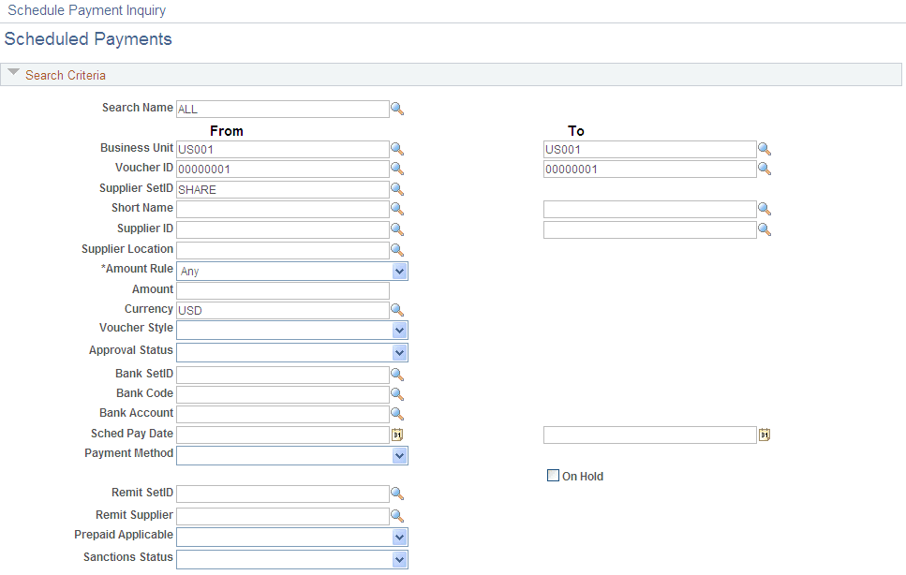906x575 pixels.
Task: Open the Business Unit From lookup
Action: coord(397,148)
